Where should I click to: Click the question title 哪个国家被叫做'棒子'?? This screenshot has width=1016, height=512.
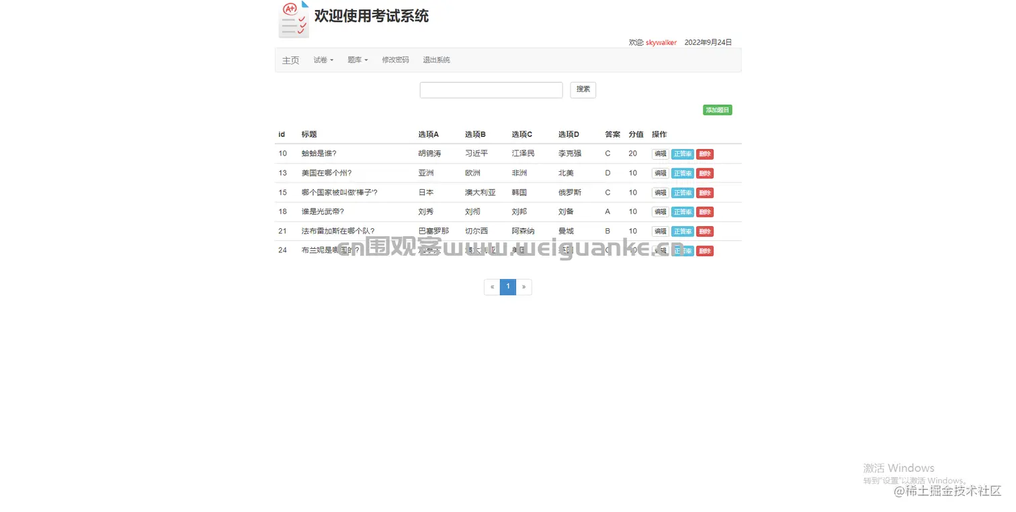pyautogui.click(x=339, y=193)
